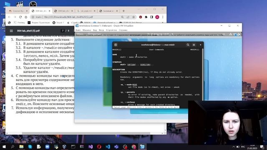Click the terminal search icon
Viewport: 267px width, 150px height.
click(188, 45)
